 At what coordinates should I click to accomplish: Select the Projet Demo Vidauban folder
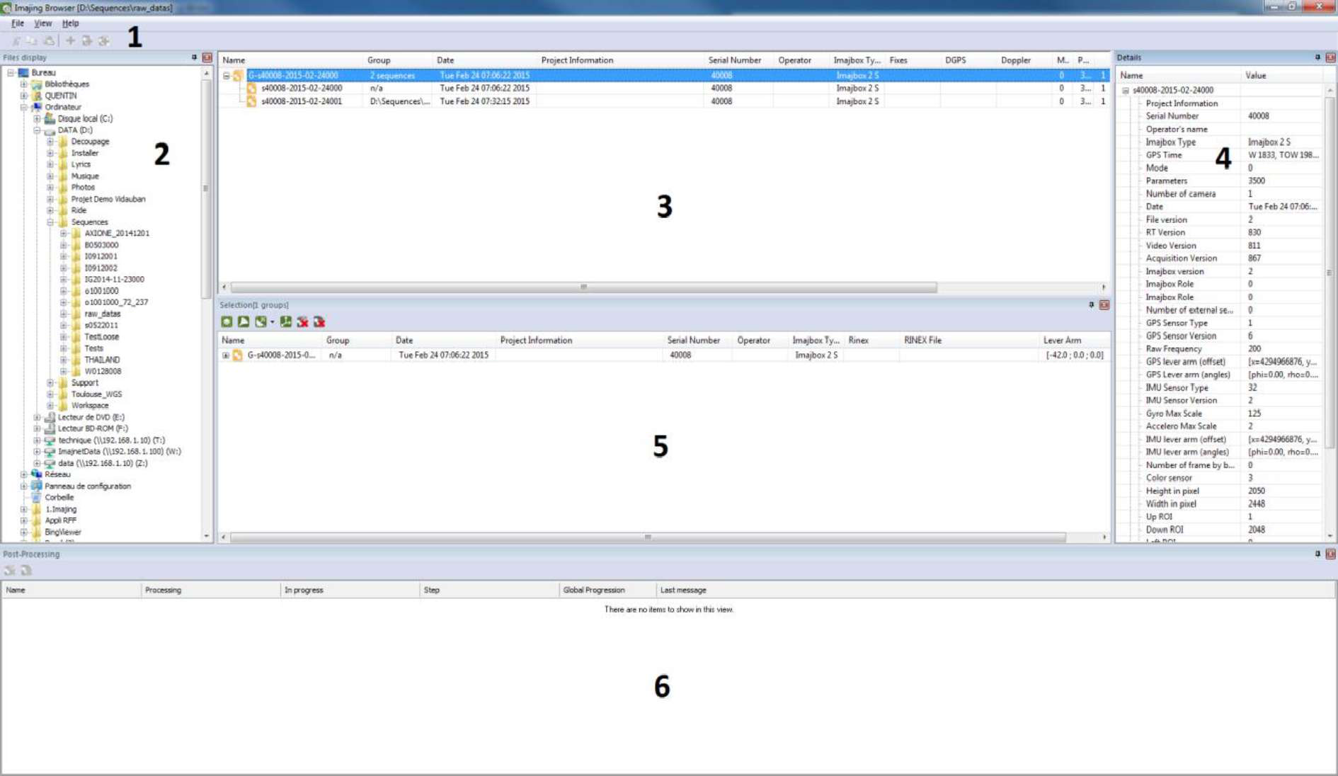click(108, 199)
